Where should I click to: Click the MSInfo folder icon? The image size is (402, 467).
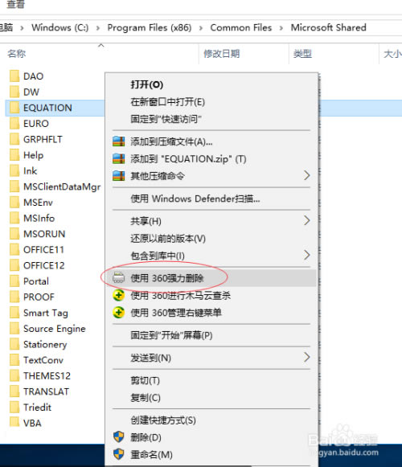tap(14, 219)
